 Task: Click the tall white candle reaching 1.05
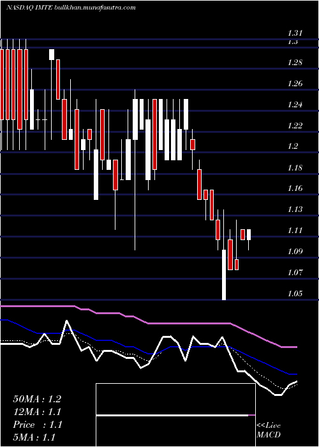(x=224, y=275)
